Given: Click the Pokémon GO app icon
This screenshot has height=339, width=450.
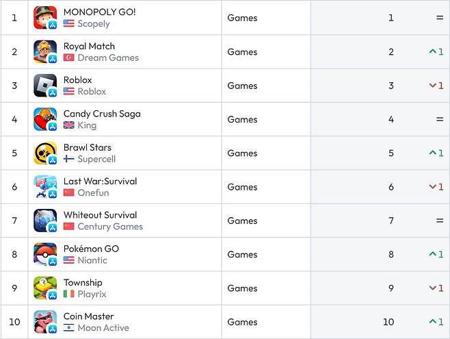Looking at the screenshot, I should pyautogui.click(x=45, y=255).
